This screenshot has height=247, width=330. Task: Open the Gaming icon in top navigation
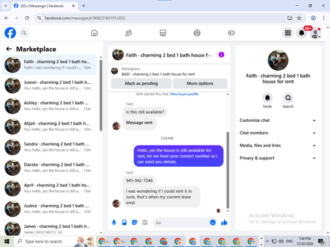coord(231,33)
